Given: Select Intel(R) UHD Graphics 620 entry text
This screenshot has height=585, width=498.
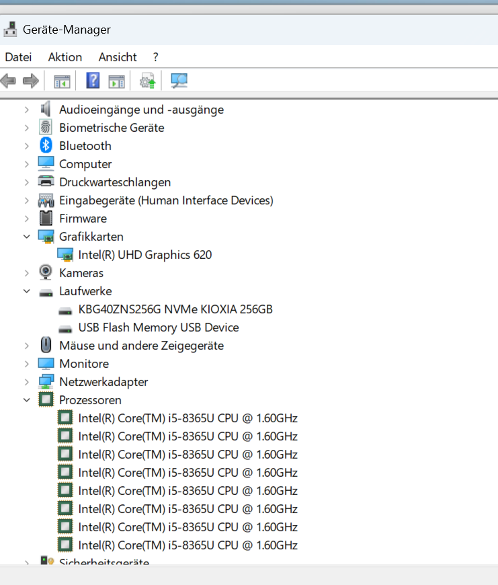Looking at the screenshot, I should [x=145, y=255].
